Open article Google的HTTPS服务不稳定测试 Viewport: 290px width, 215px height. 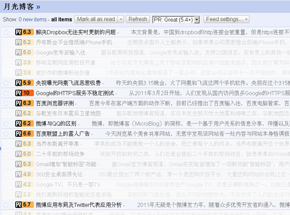pos(75,93)
